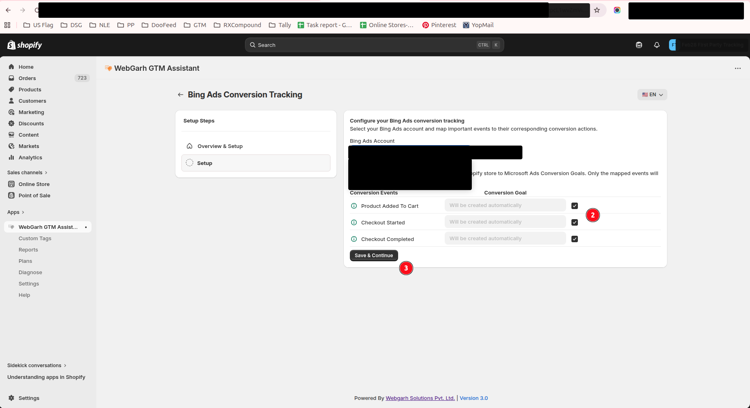The width and height of the screenshot is (750, 408).
Task: Open GTM bookmark folder
Action: [195, 25]
